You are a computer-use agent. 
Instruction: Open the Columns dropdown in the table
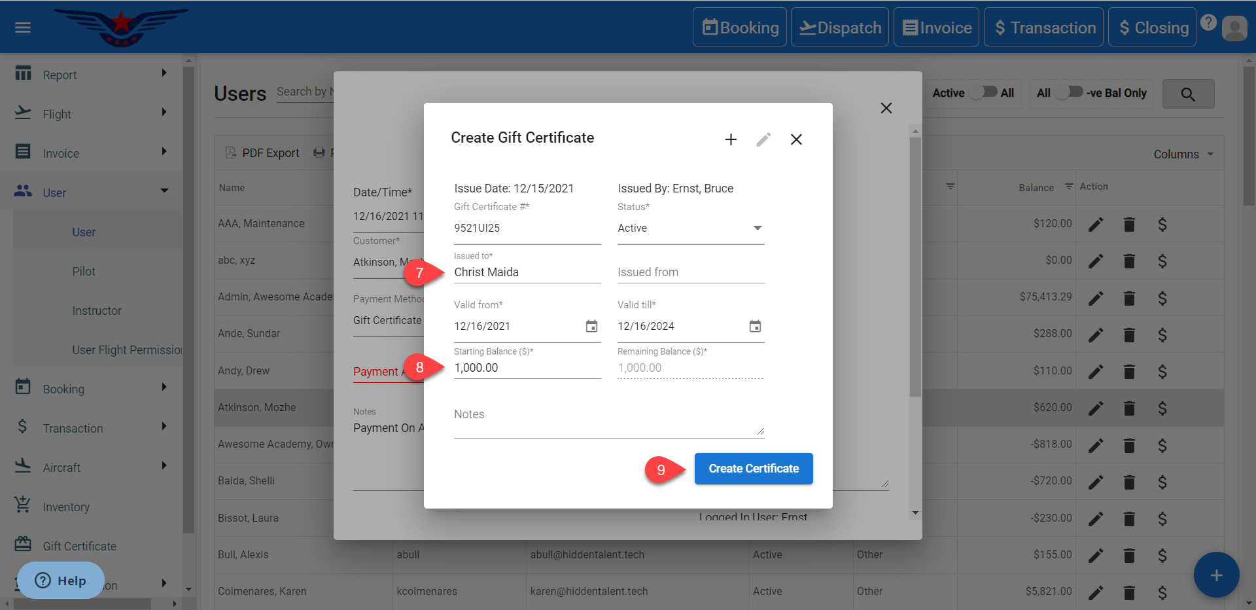click(x=1183, y=154)
